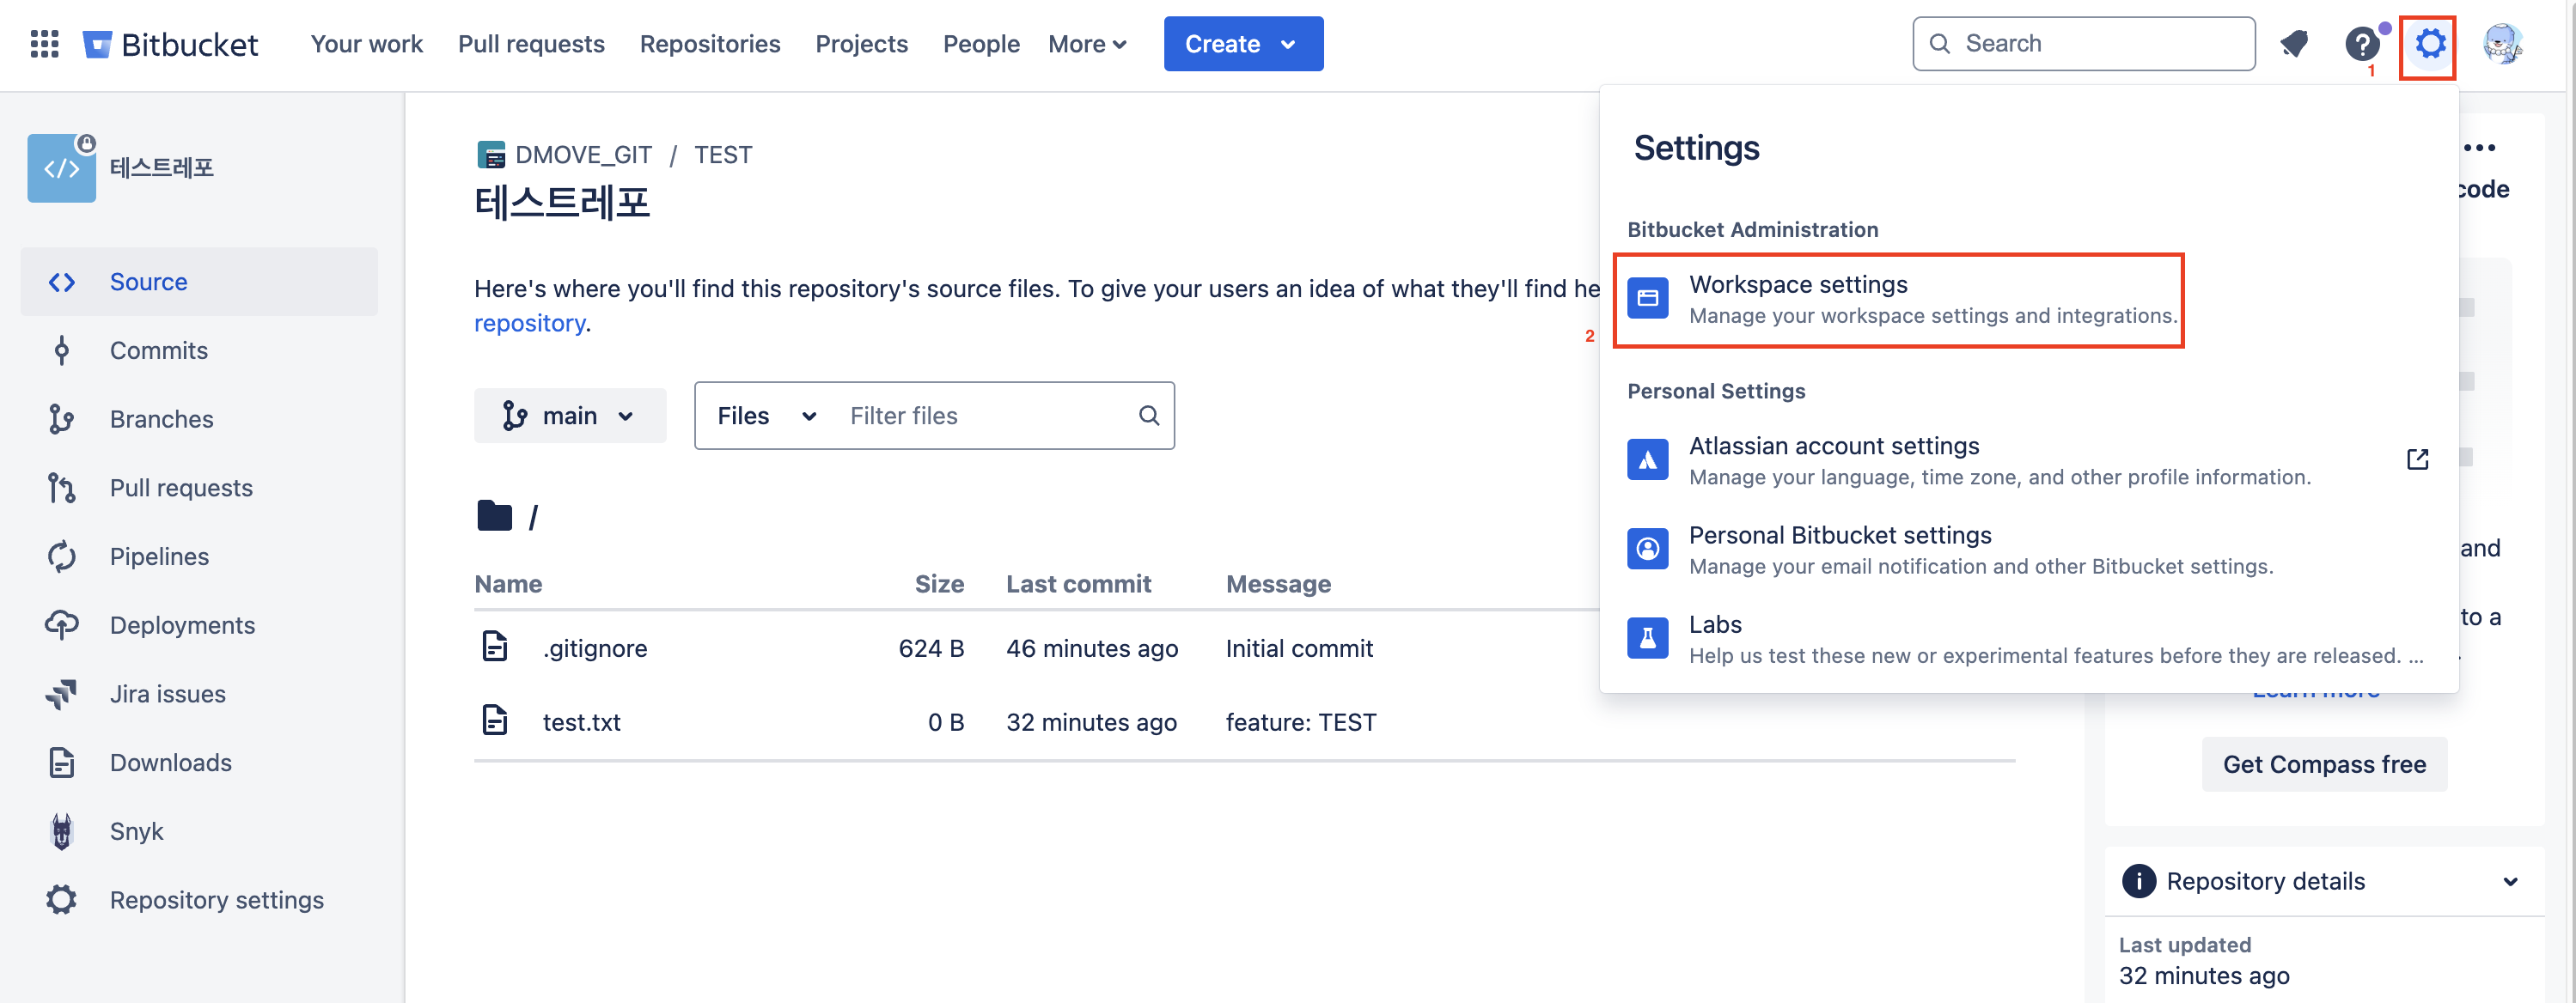The image size is (2576, 1003).
Task: Expand the main branch dropdown
Action: (569, 416)
